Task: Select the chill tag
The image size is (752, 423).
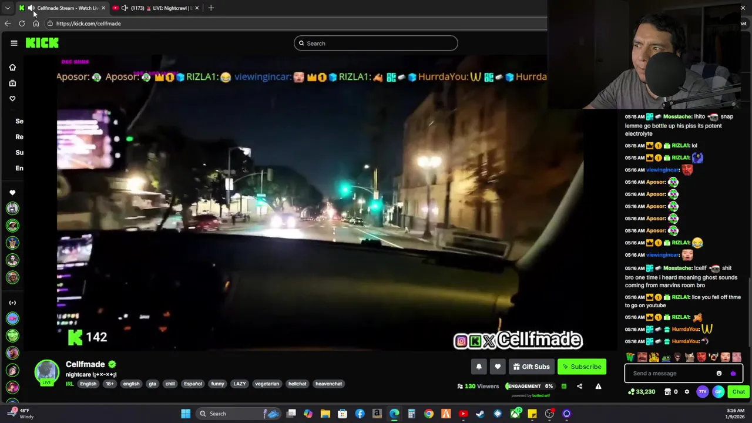Action: coord(170,384)
